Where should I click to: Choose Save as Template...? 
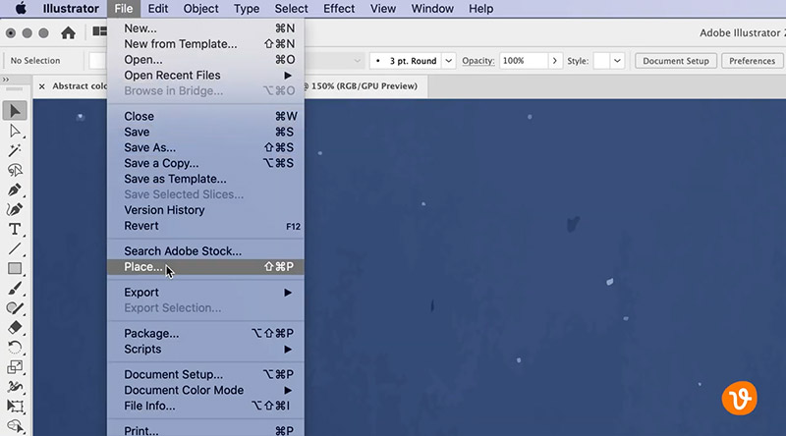[x=205, y=179]
